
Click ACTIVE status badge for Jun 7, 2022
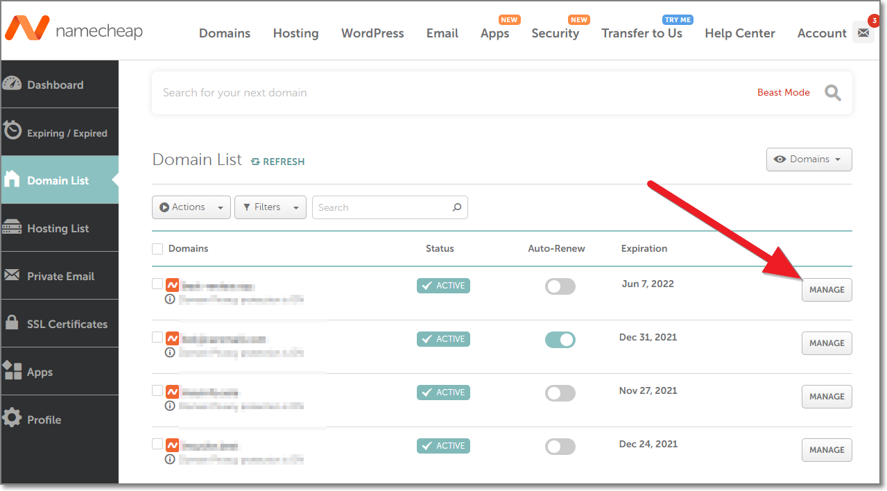pos(443,286)
